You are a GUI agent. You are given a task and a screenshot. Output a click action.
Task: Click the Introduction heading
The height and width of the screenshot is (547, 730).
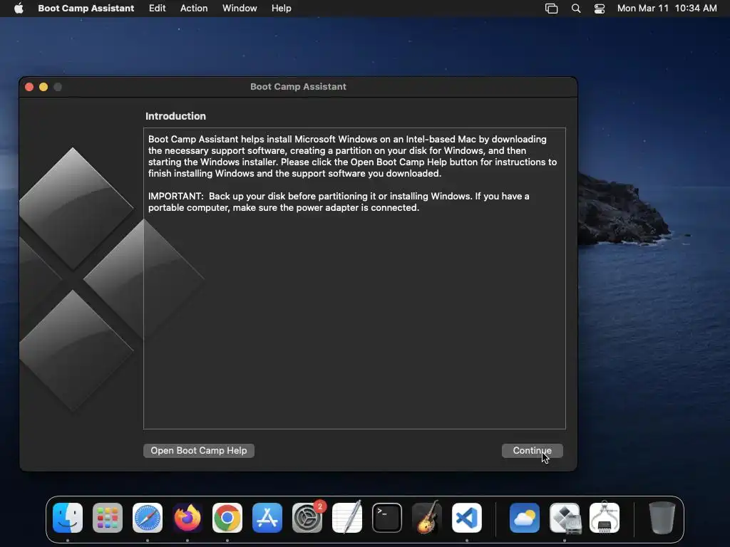(x=175, y=116)
